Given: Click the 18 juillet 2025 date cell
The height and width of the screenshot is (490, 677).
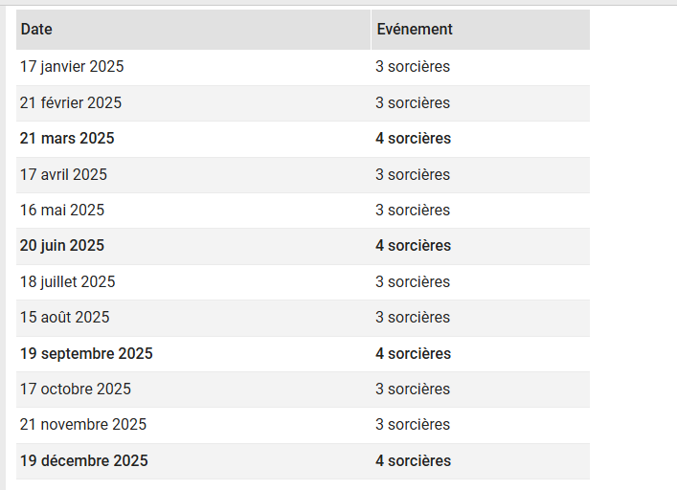Looking at the screenshot, I should pos(67,281).
